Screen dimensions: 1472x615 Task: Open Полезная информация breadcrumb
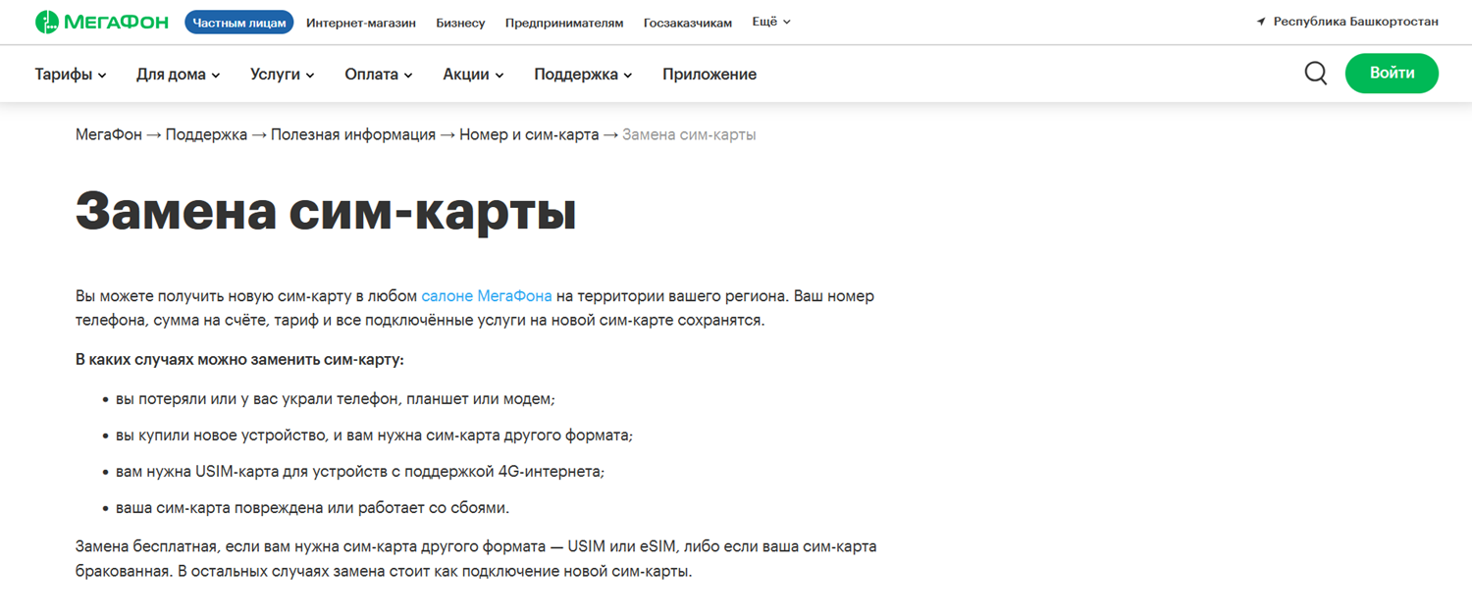(x=353, y=135)
